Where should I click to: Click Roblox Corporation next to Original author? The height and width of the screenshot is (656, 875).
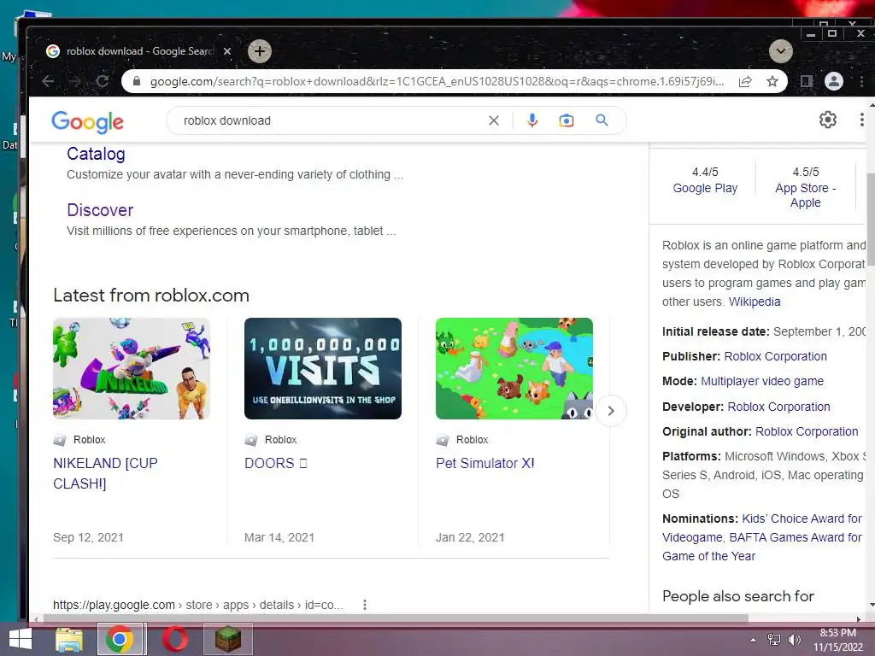(807, 431)
